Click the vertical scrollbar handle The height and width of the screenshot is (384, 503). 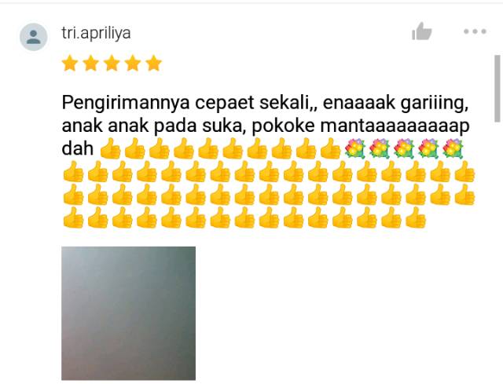[x=497, y=89]
